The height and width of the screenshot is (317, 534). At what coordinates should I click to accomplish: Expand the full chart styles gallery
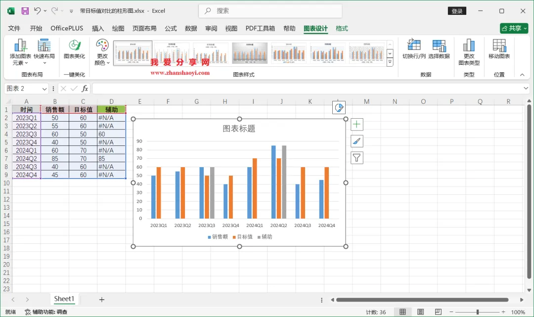(390, 62)
